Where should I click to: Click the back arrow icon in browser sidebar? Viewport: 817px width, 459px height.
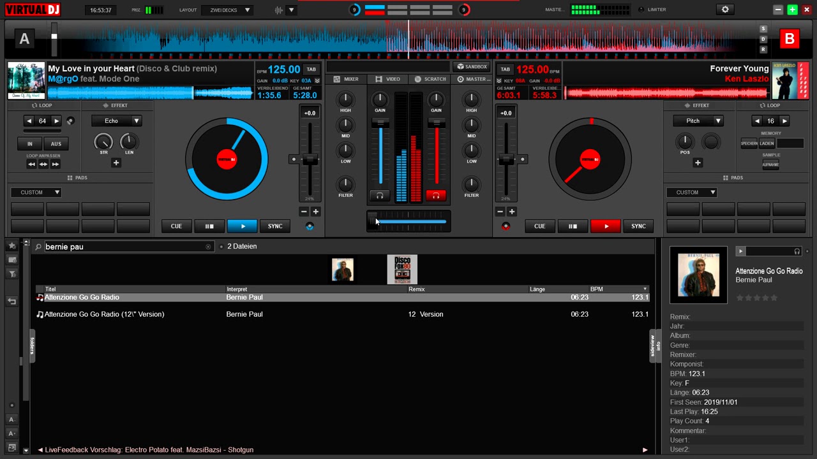point(11,301)
